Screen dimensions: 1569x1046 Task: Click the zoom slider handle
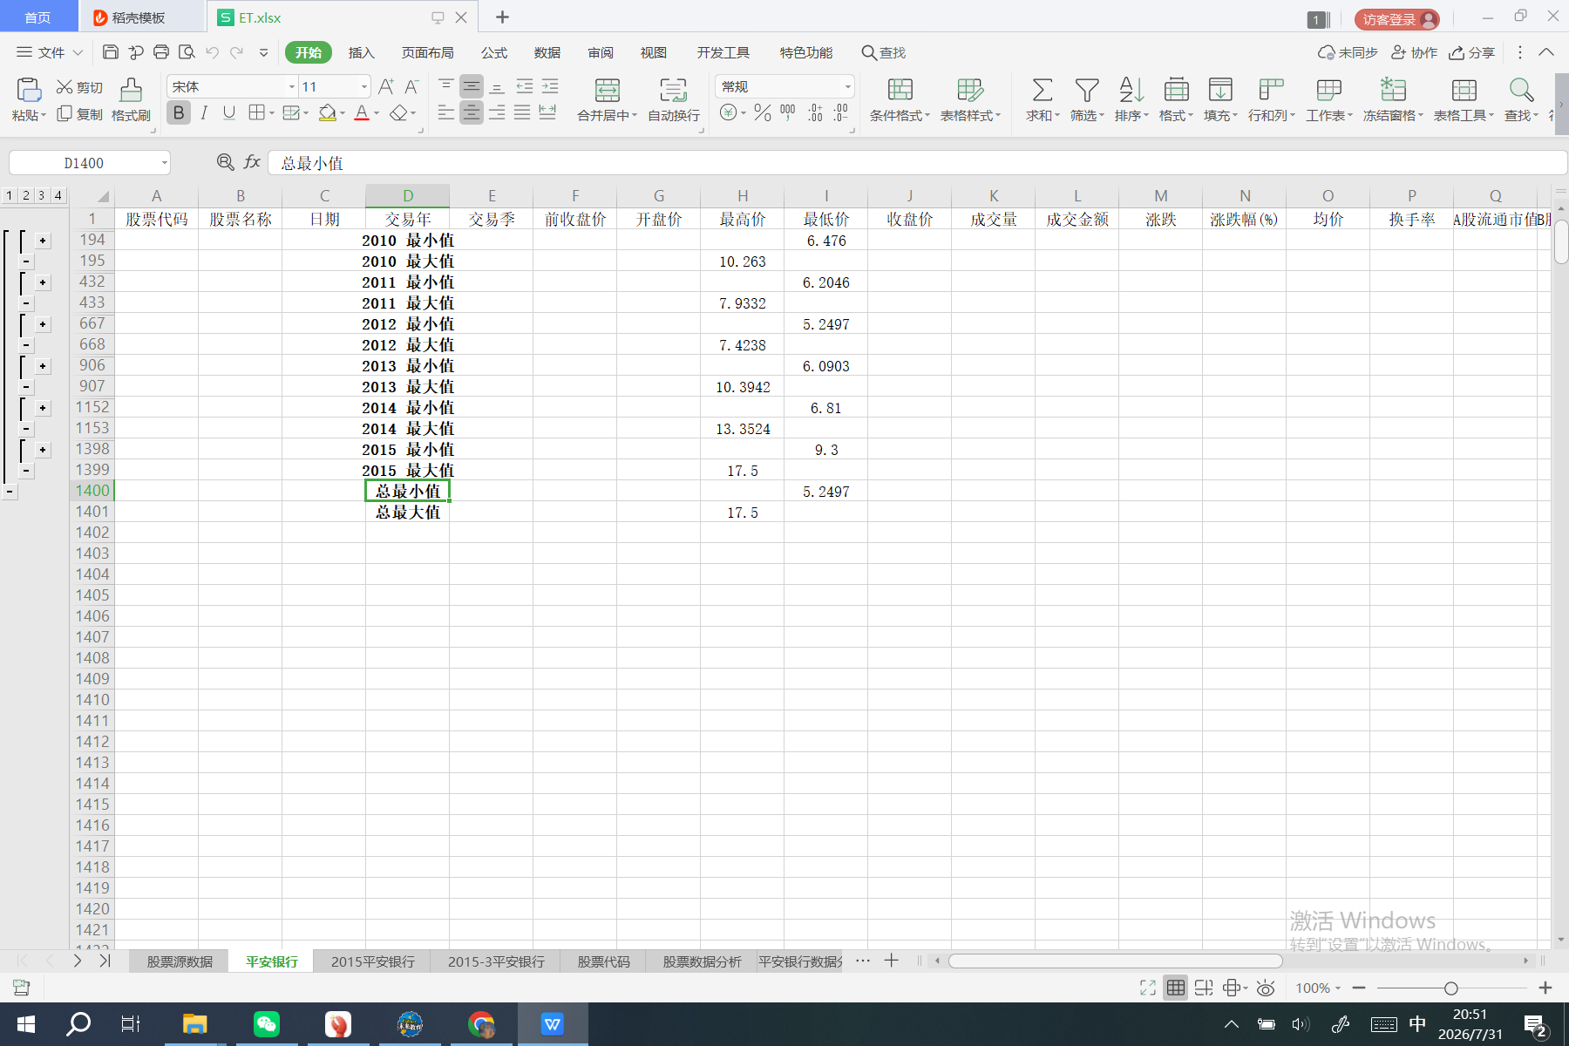click(1450, 988)
